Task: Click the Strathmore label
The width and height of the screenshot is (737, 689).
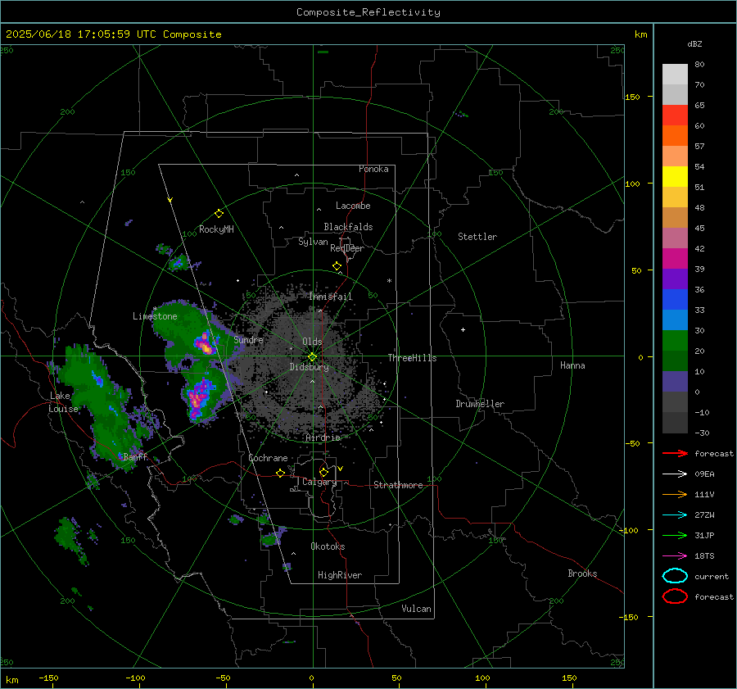Action: 398,485
